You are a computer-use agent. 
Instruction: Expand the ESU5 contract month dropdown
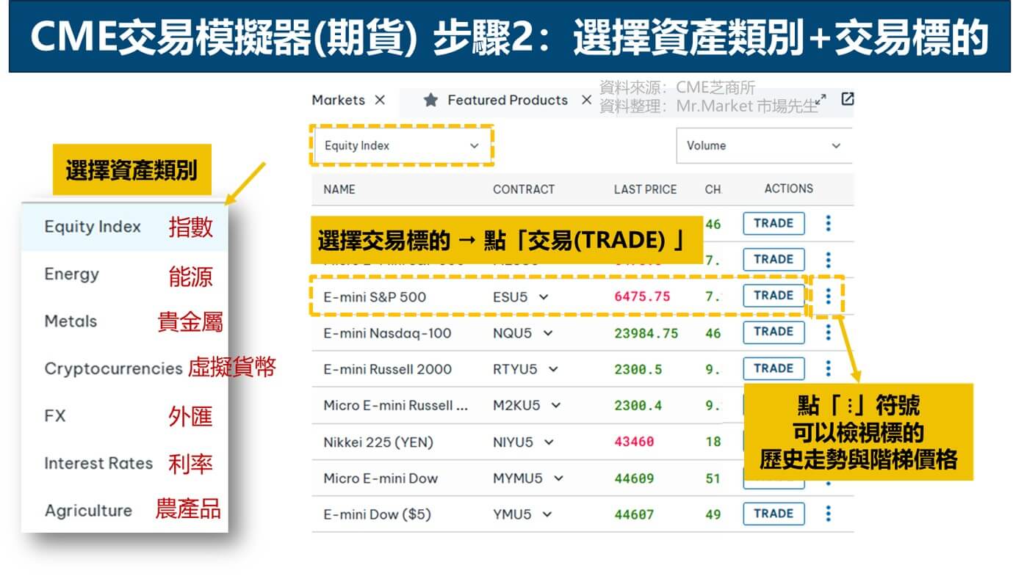pos(544,296)
